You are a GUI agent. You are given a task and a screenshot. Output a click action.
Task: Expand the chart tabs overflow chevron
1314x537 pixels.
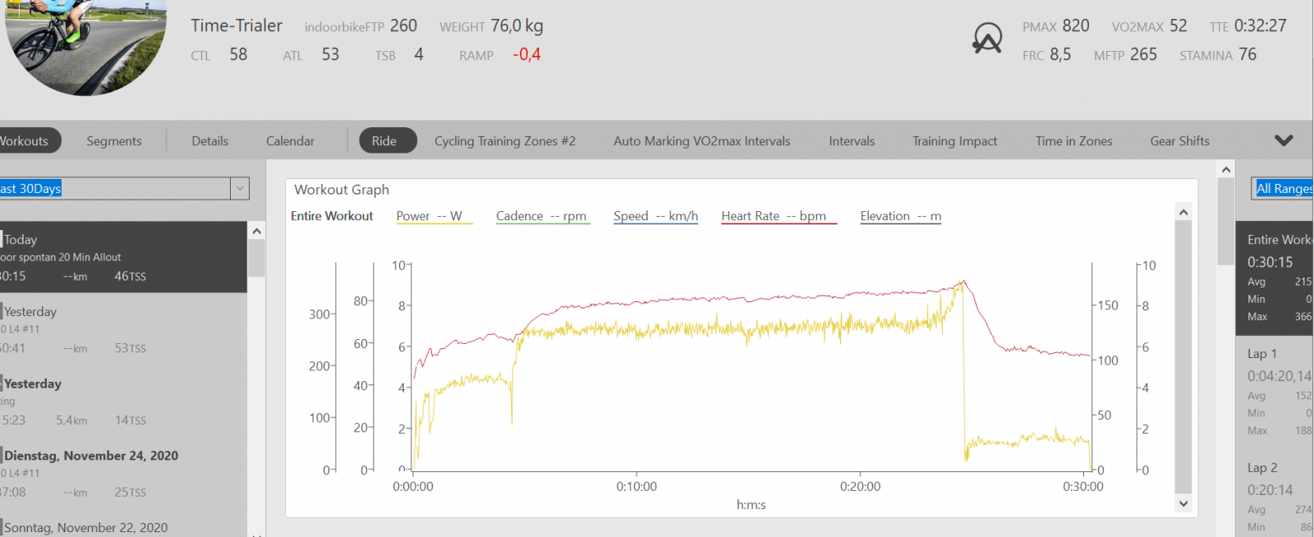pyautogui.click(x=1284, y=140)
